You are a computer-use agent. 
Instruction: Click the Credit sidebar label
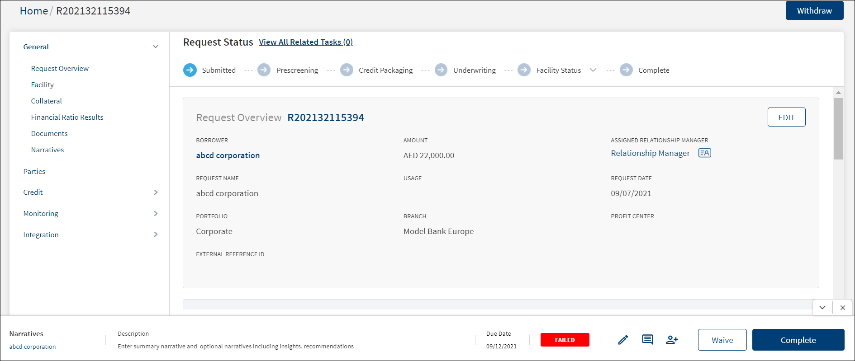[x=33, y=192]
